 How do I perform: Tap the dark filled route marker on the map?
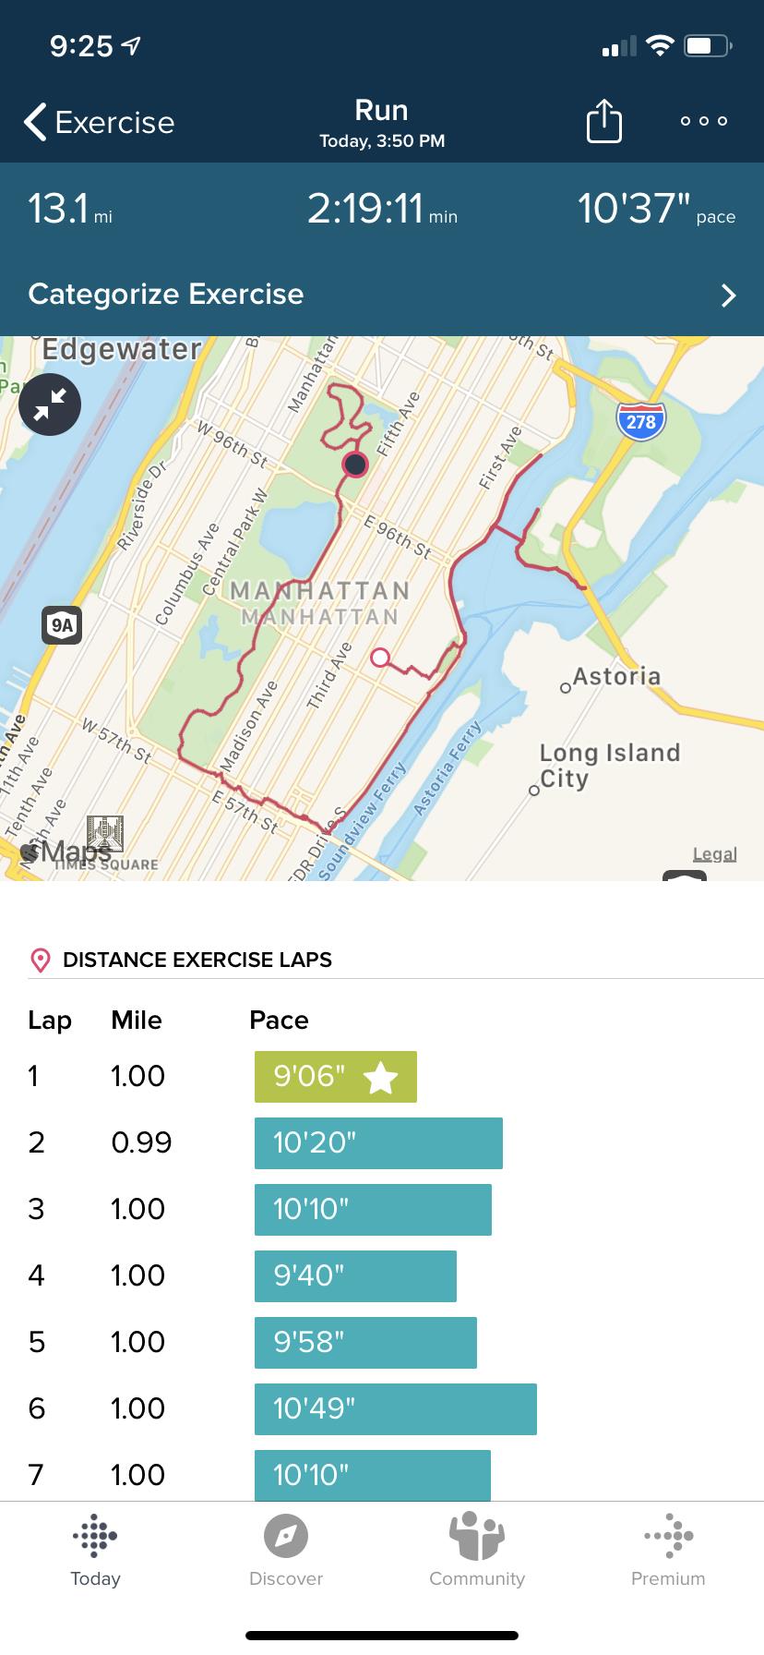tap(355, 464)
